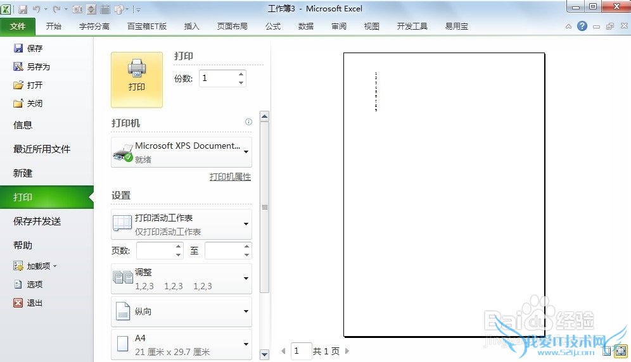The image size is (631, 362).
Task: Click the large Print button with printer icon
Action: [x=137, y=79]
